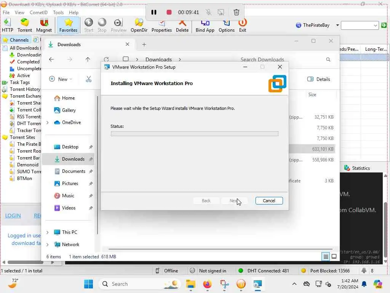Open the Desktop quick access folder
This screenshot has width=390, height=293.
pyautogui.click(x=70, y=147)
